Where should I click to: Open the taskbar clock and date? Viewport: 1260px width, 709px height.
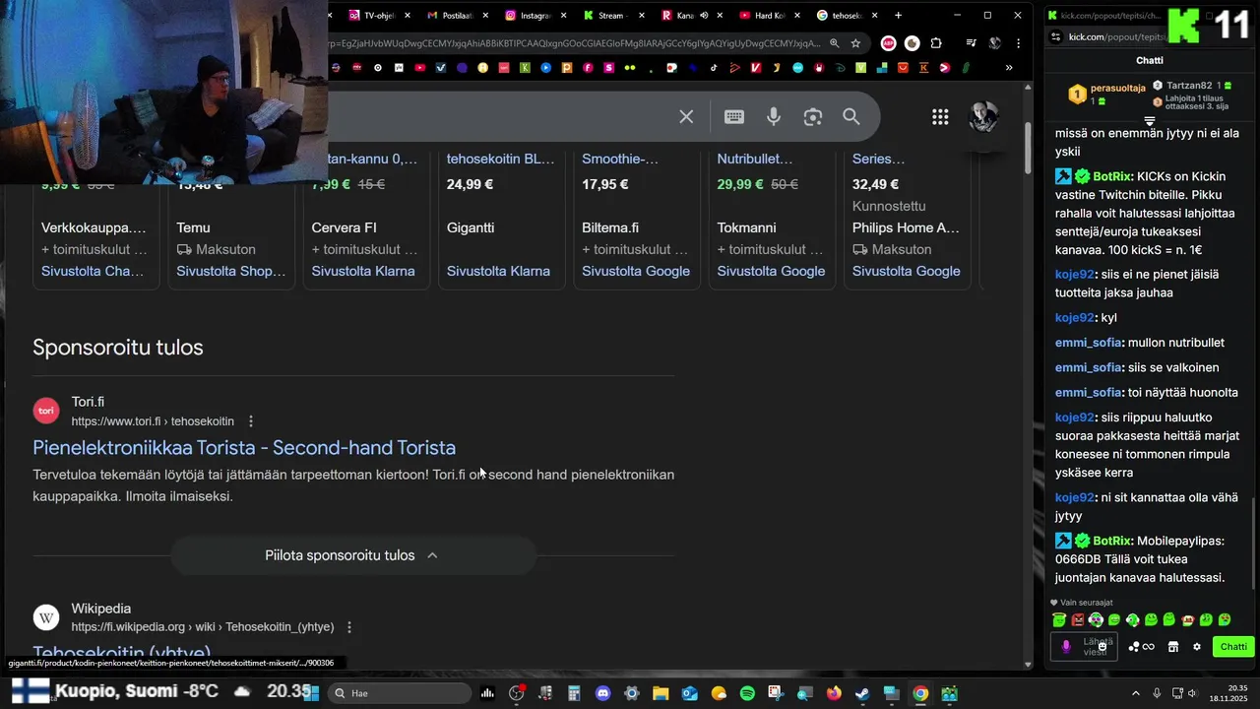tap(1229, 693)
